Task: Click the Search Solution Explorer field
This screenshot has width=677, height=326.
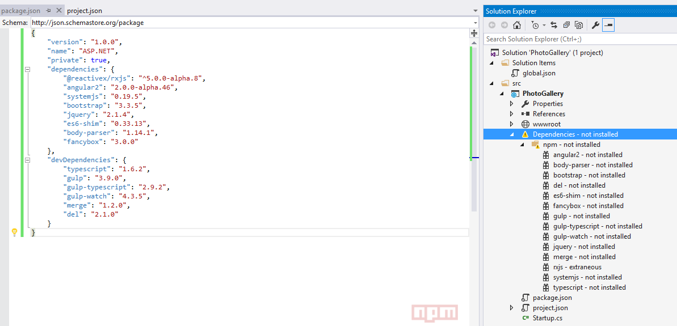Action: (x=579, y=39)
